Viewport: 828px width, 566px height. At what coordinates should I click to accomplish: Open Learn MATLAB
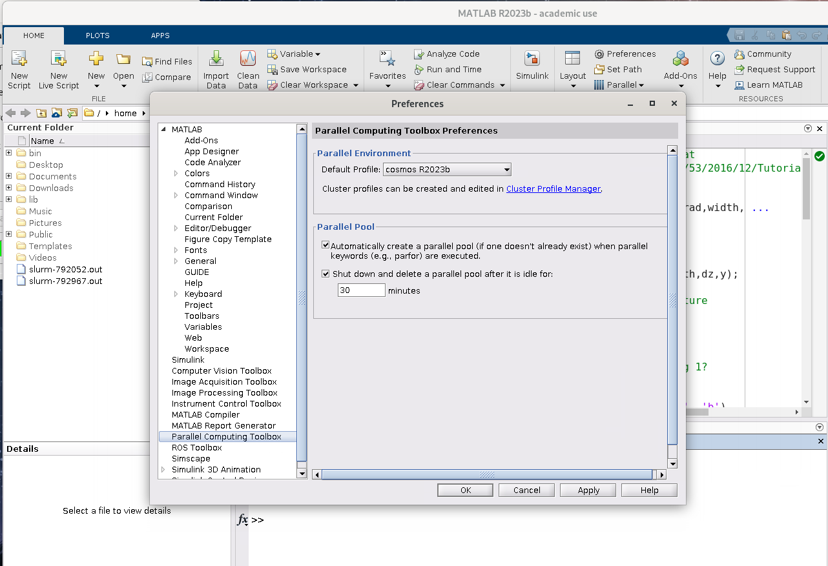tap(769, 85)
